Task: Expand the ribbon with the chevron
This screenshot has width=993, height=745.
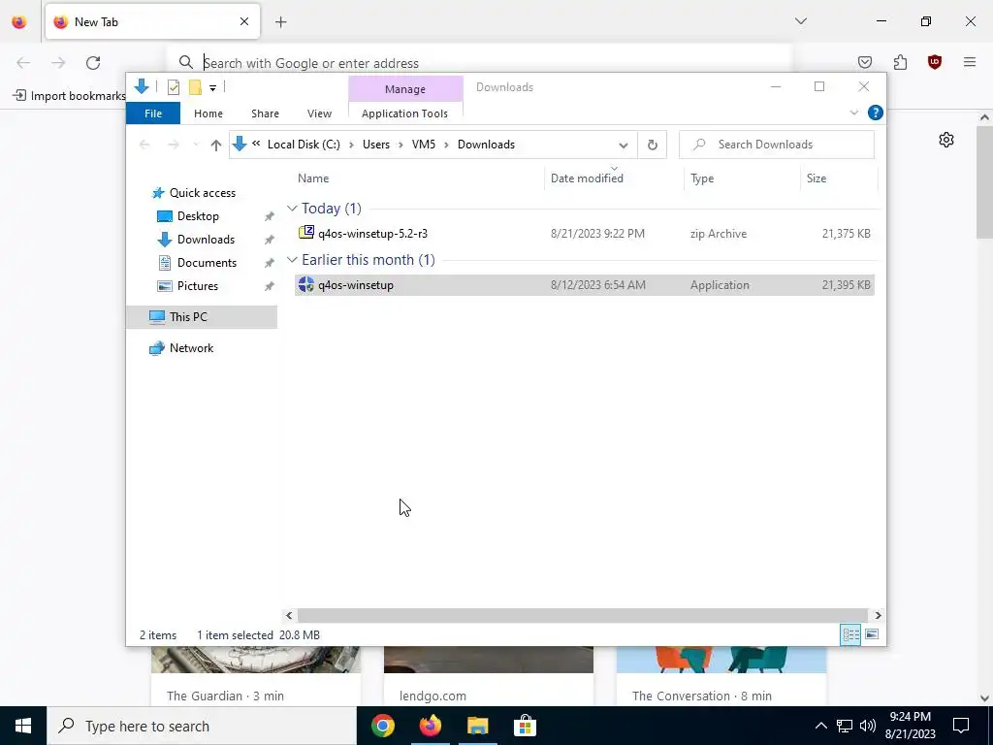Action: click(853, 113)
